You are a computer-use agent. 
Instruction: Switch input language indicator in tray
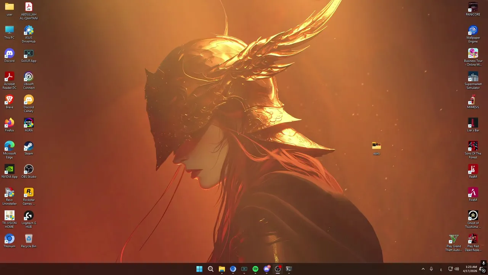click(441, 269)
